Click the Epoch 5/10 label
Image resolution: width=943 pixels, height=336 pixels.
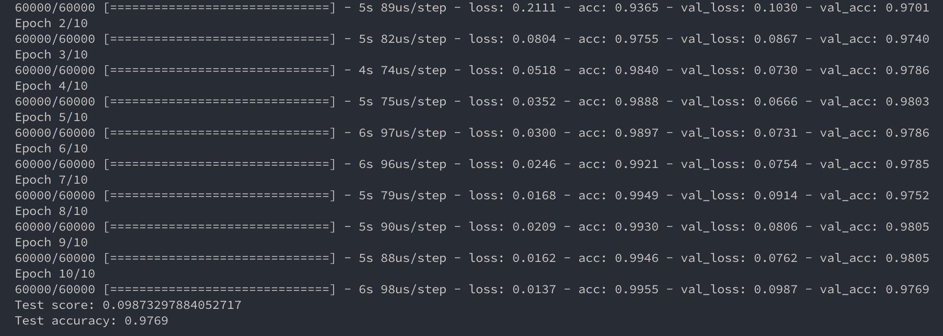[51, 117]
